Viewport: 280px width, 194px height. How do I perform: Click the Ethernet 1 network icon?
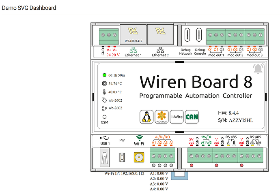(133, 50)
